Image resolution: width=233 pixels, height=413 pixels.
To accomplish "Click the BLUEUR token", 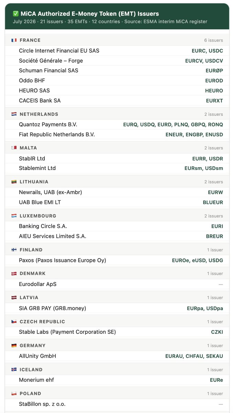I will point(213,202).
